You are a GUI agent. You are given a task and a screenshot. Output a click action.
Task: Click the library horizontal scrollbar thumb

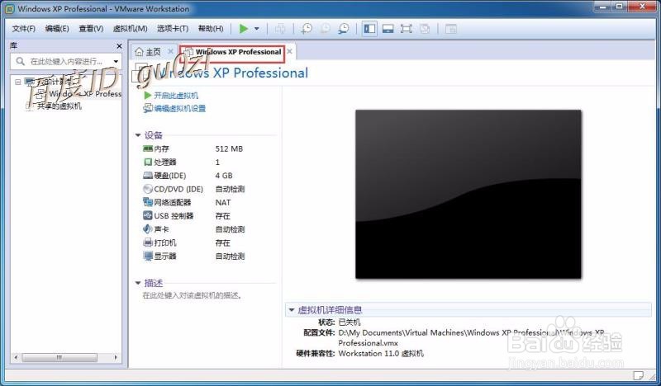(x=59, y=357)
